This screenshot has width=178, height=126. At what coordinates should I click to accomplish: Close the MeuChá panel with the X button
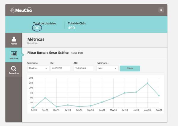tap(161, 10)
